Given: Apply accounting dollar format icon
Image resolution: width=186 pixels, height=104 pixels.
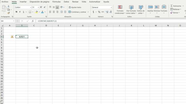Looking at the screenshot, I should tap(93, 12).
